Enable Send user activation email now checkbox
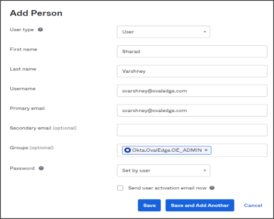274x219 pixels. (x=120, y=188)
